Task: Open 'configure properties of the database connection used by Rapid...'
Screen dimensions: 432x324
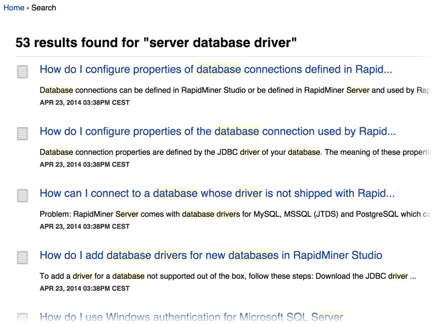Action: (x=217, y=131)
